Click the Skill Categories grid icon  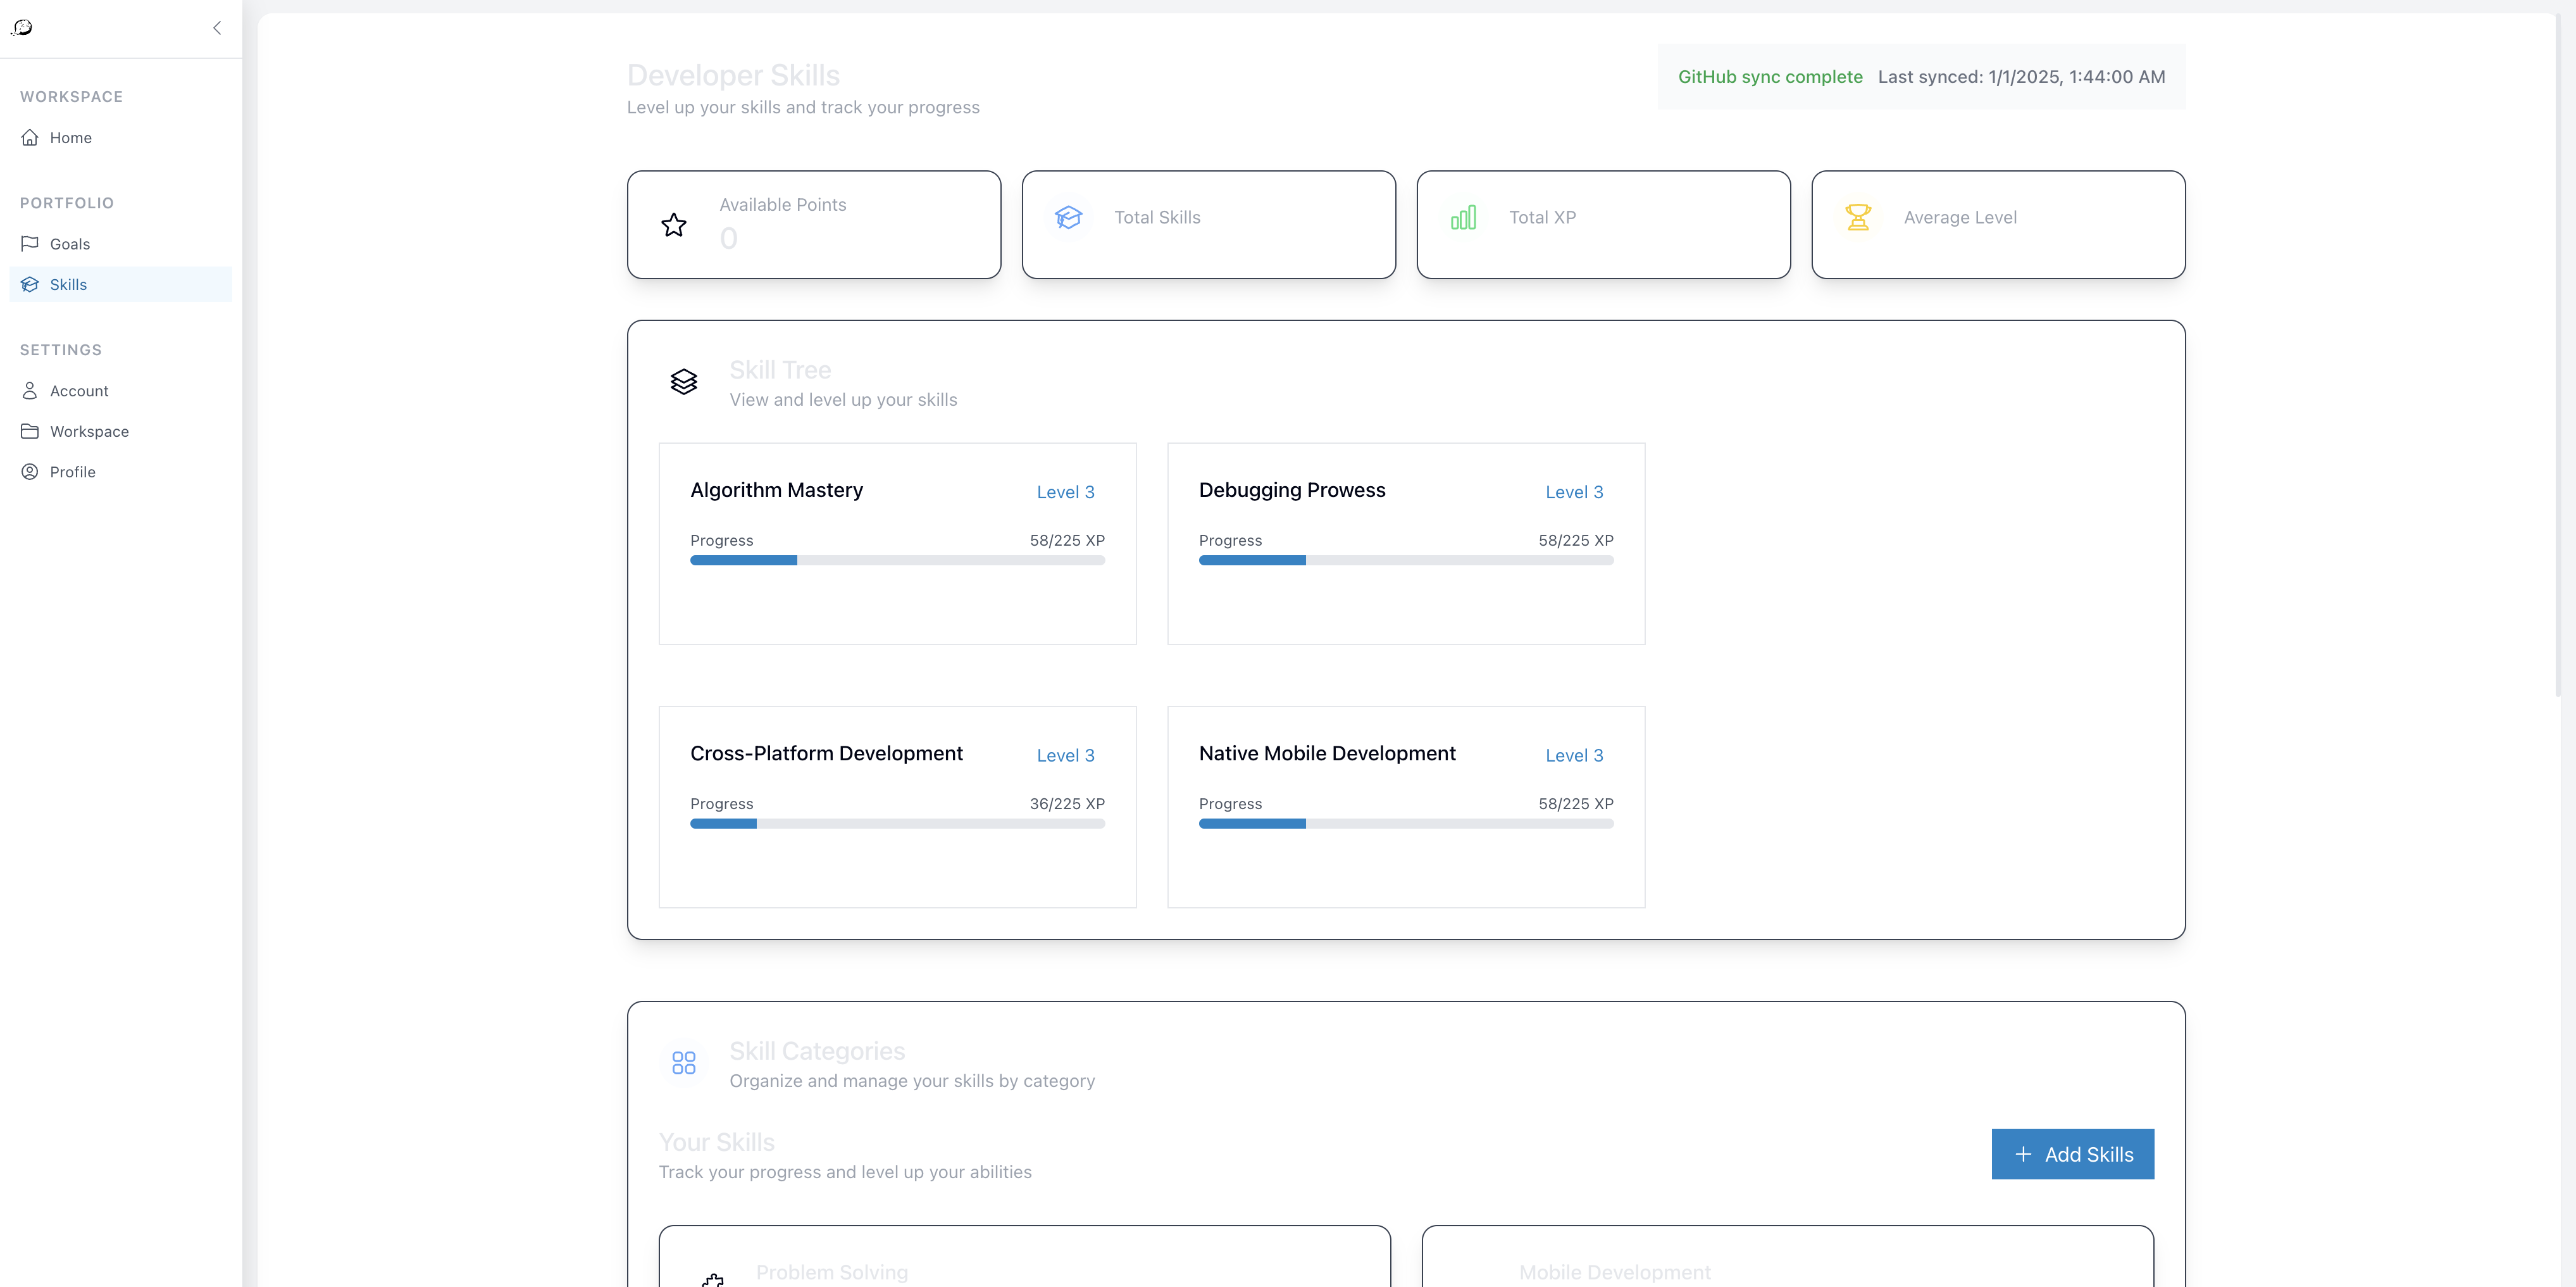tap(684, 1063)
